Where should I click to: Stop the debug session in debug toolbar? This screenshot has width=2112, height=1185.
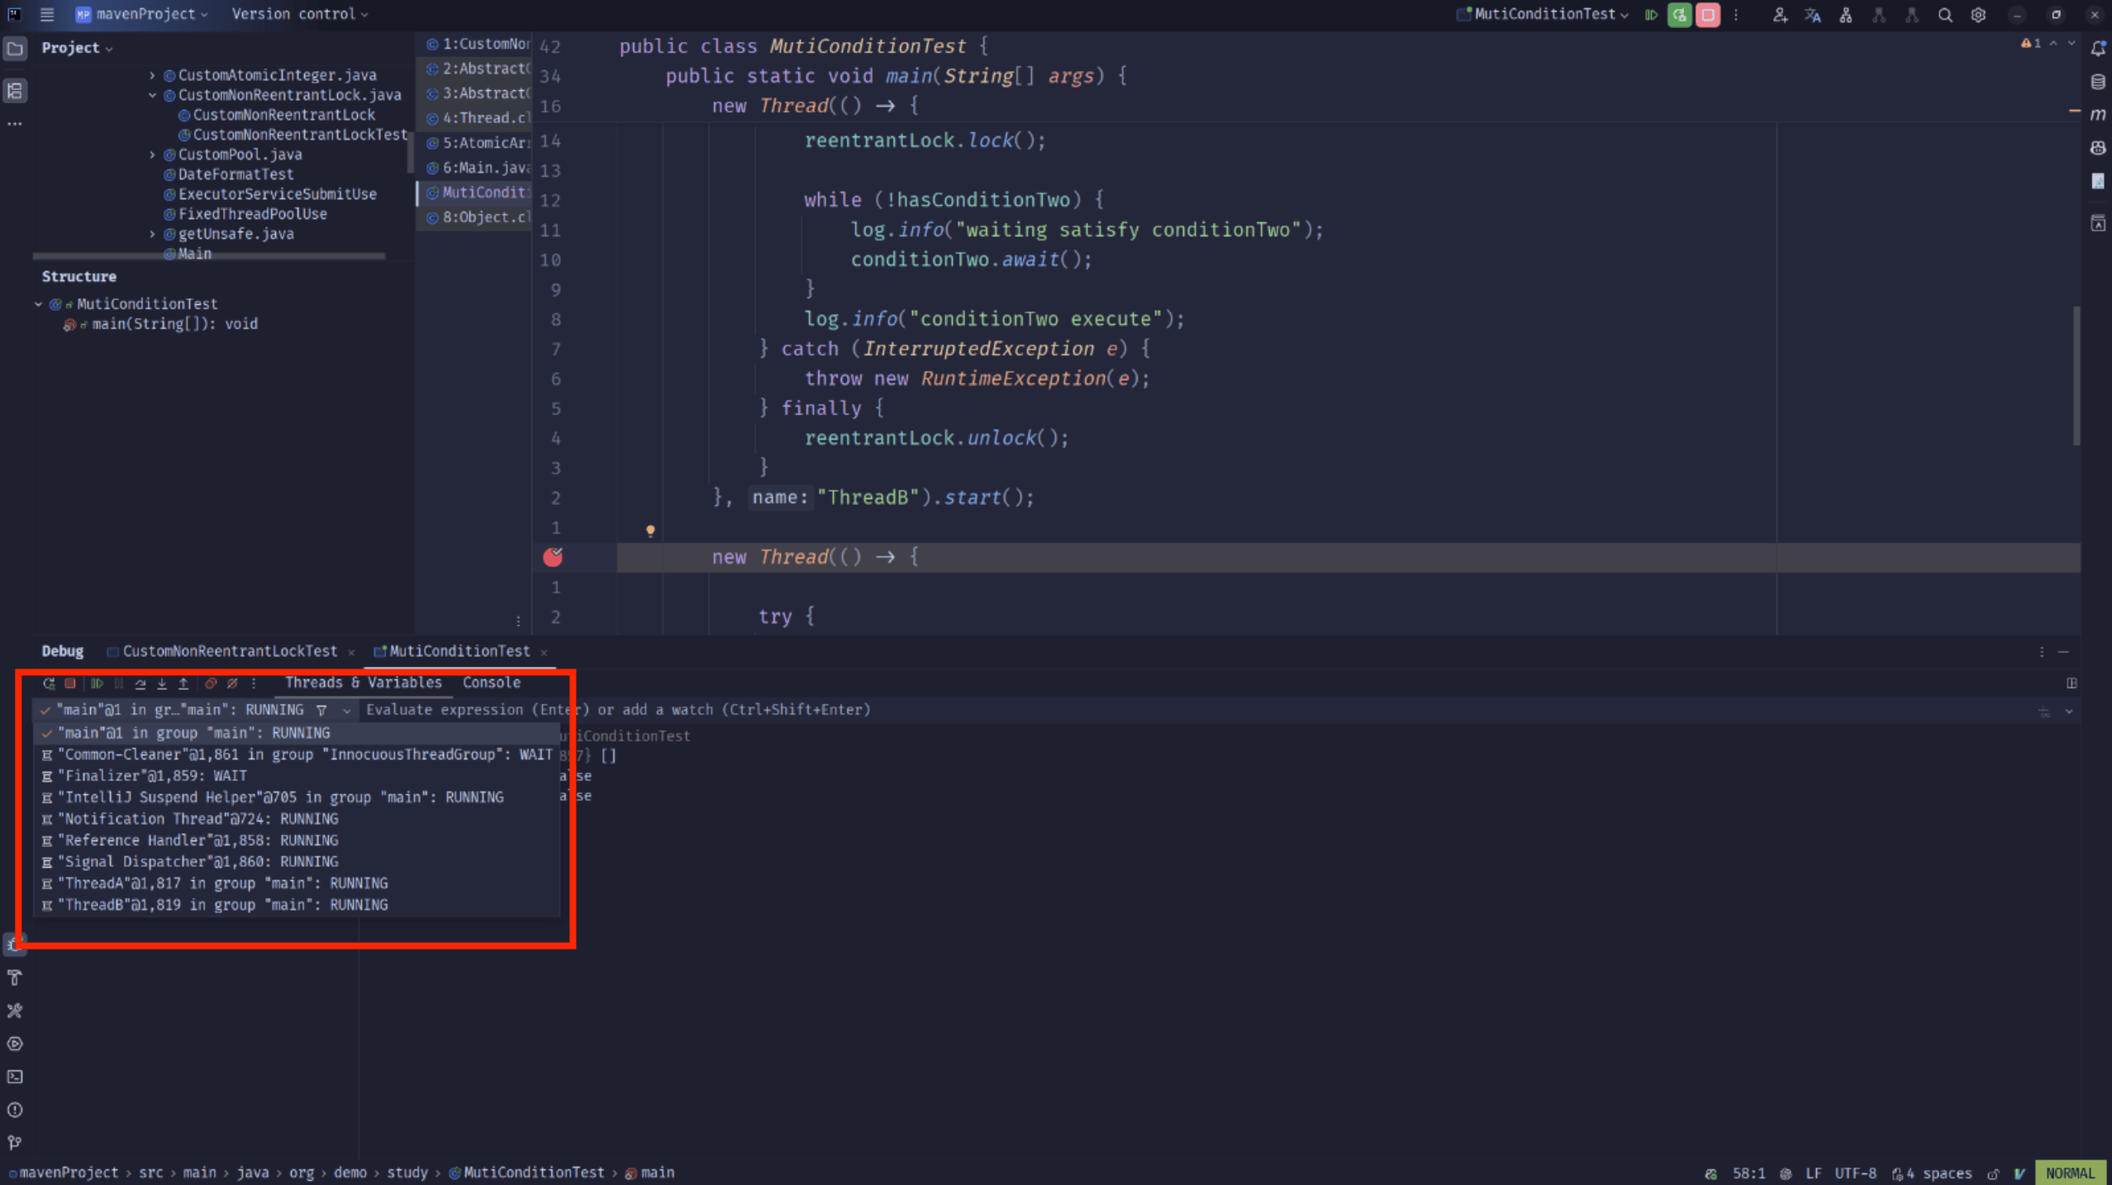click(71, 683)
